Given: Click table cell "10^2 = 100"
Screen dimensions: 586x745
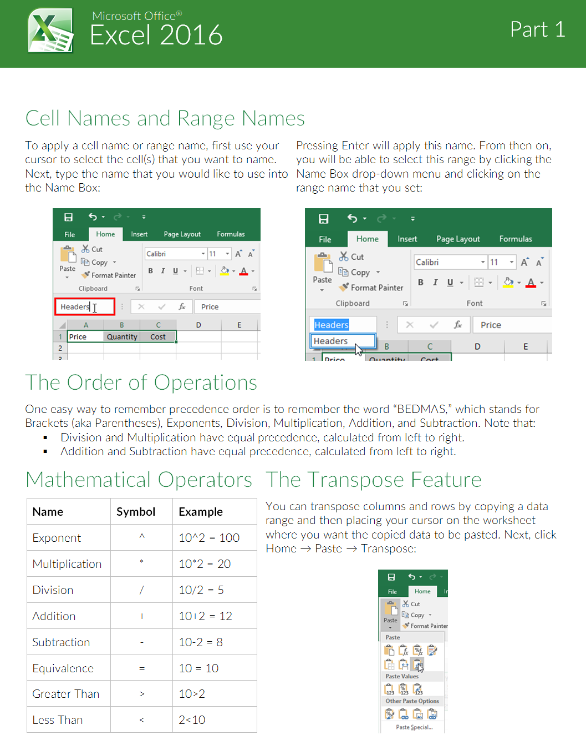Looking at the screenshot, I should click(215, 537).
